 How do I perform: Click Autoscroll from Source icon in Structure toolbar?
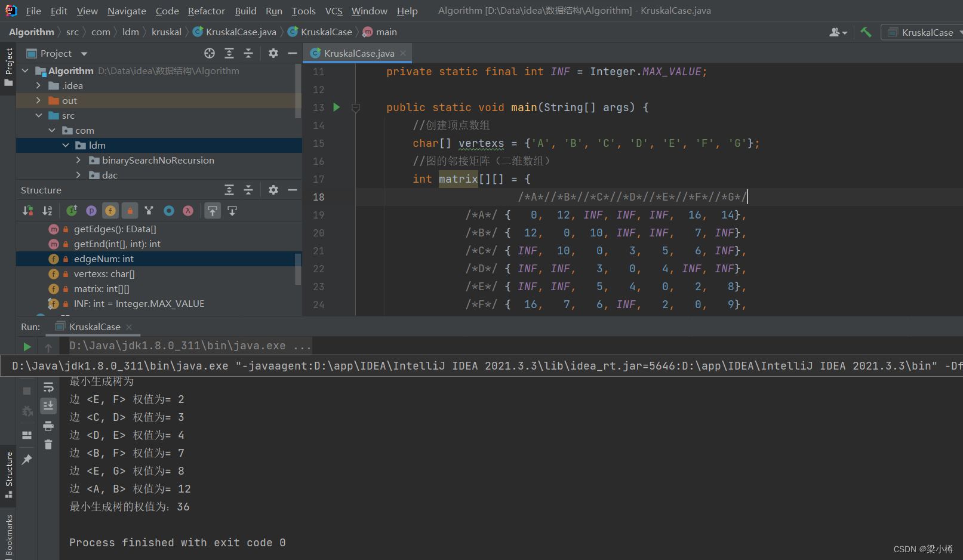pyautogui.click(x=232, y=211)
